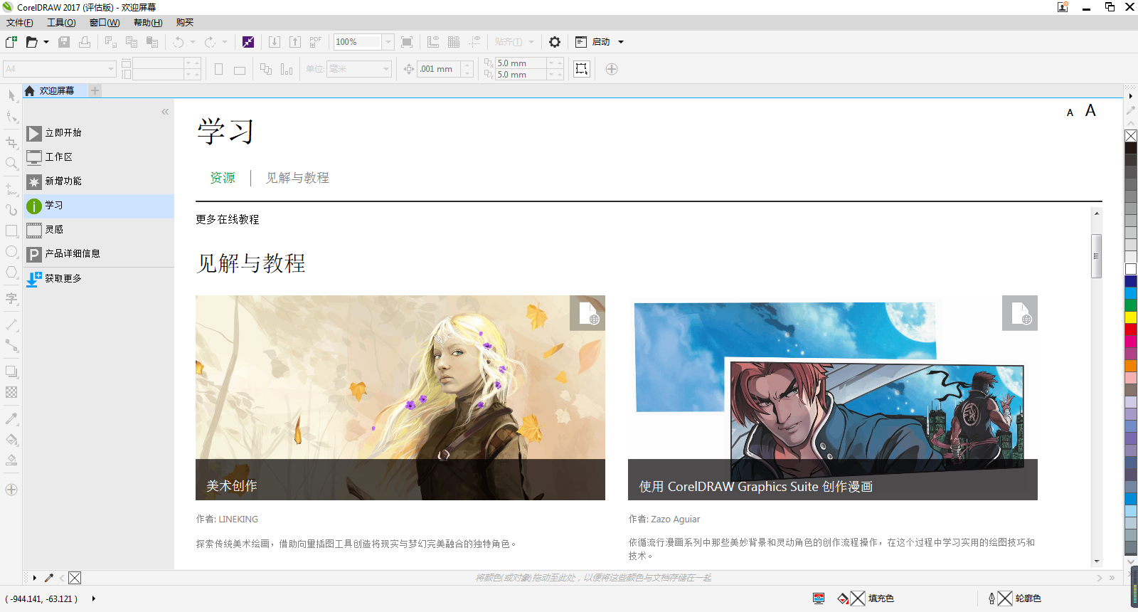Open the 文件(F) menu
Screen dimensions: 1138x612
point(19,23)
